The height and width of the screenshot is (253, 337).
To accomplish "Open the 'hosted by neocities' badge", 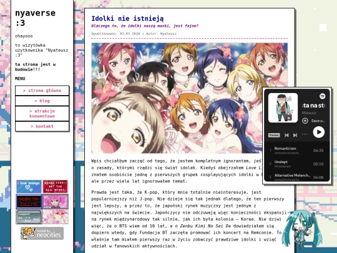I will click(42, 233).
